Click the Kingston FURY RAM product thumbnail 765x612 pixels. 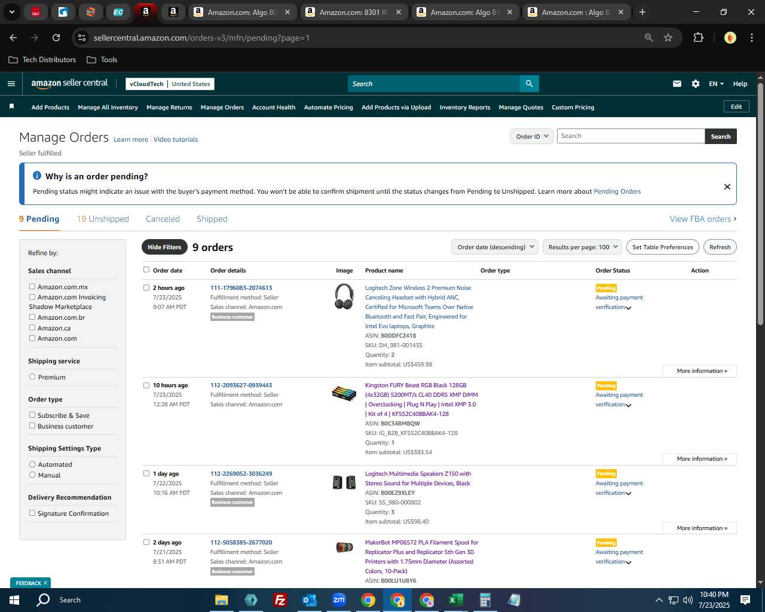(344, 393)
